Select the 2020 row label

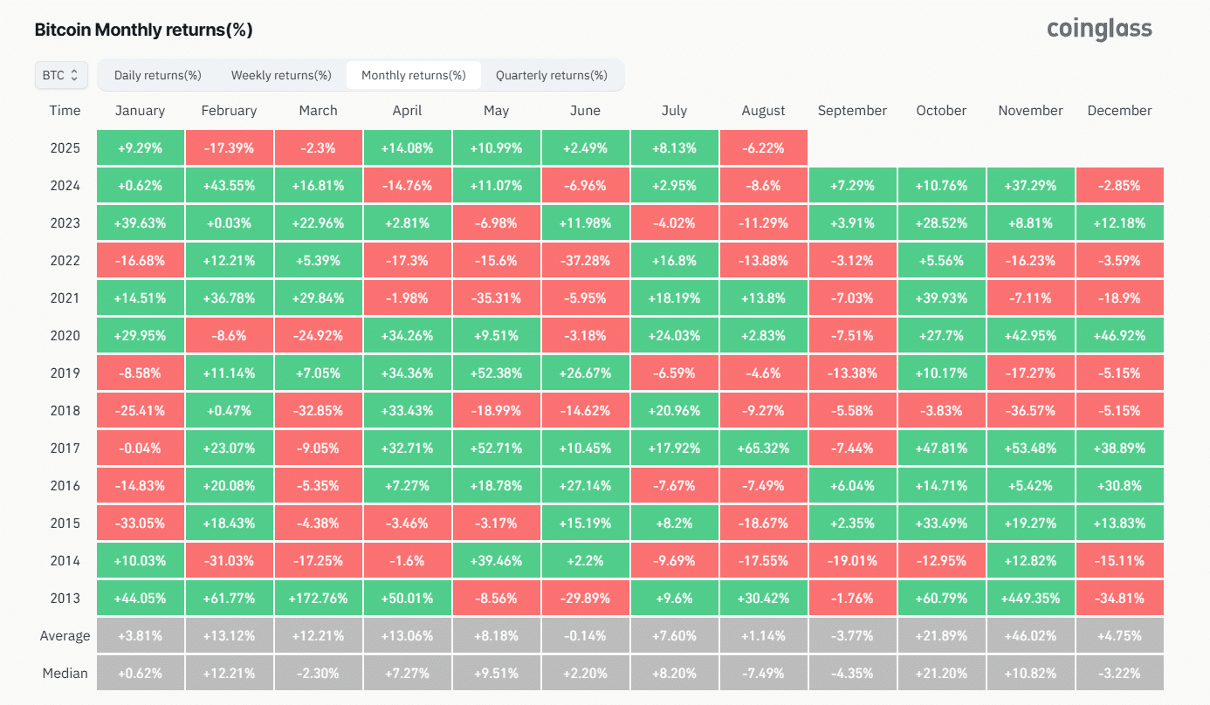pyautogui.click(x=65, y=335)
